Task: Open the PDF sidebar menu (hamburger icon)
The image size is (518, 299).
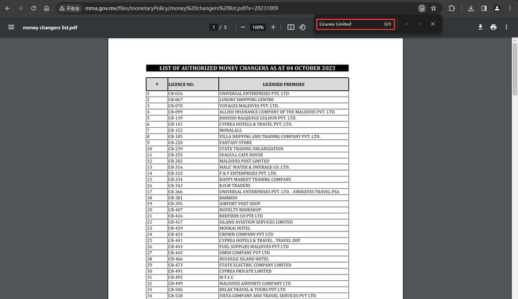Action: [x=11, y=27]
